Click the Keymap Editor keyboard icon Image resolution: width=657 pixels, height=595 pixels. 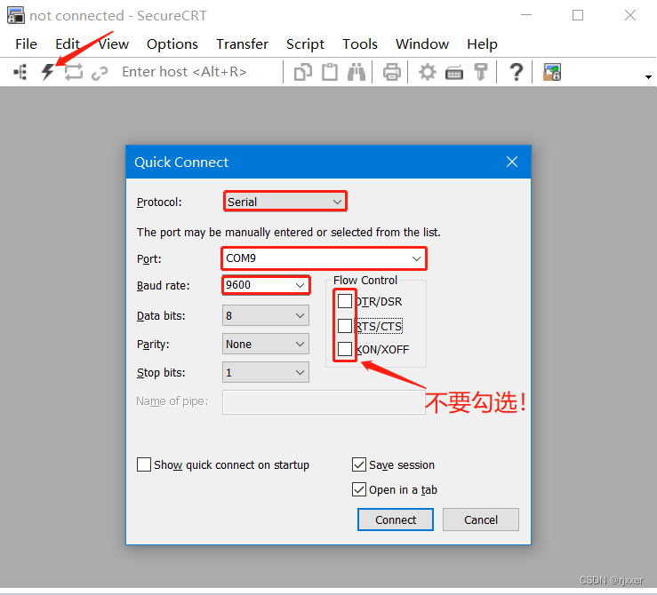click(x=453, y=73)
